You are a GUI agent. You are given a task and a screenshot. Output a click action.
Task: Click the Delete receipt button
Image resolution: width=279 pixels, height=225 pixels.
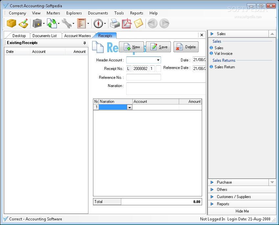[x=186, y=47]
